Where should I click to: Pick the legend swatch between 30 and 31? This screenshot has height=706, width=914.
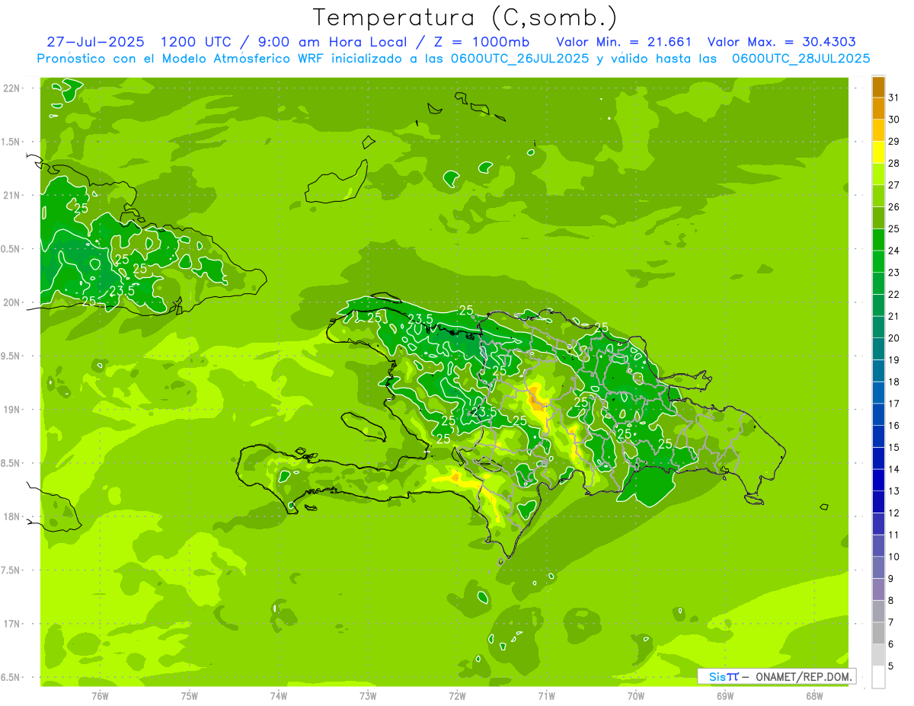[878, 109]
